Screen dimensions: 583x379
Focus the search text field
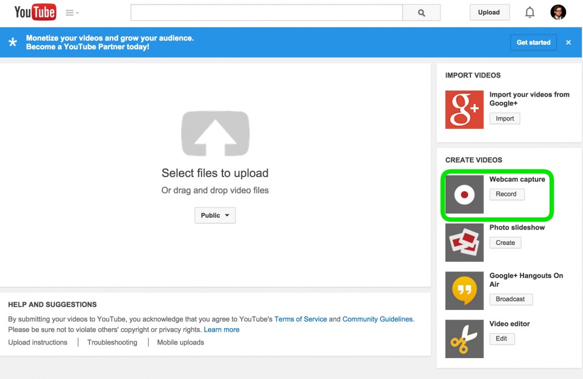tap(267, 12)
